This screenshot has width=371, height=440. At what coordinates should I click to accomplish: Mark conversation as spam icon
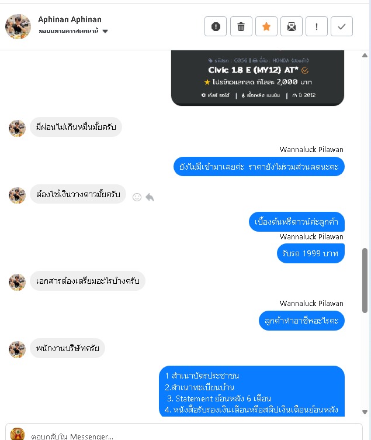click(x=216, y=27)
